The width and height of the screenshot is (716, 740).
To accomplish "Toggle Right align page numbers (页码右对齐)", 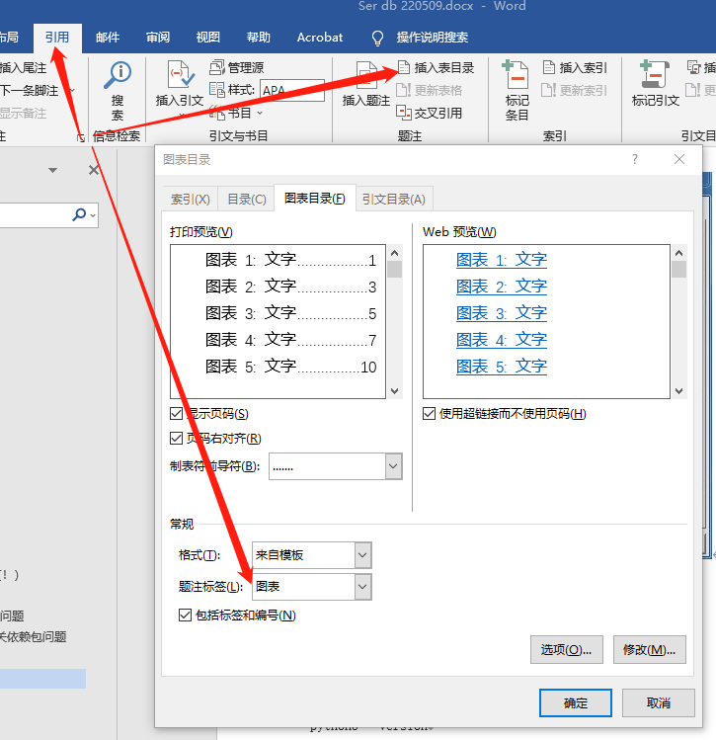I will [176, 439].
